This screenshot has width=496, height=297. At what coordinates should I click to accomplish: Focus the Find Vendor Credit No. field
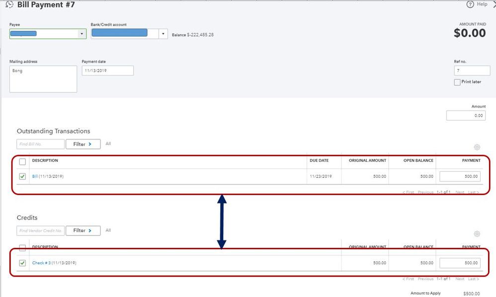coord(40,230)
